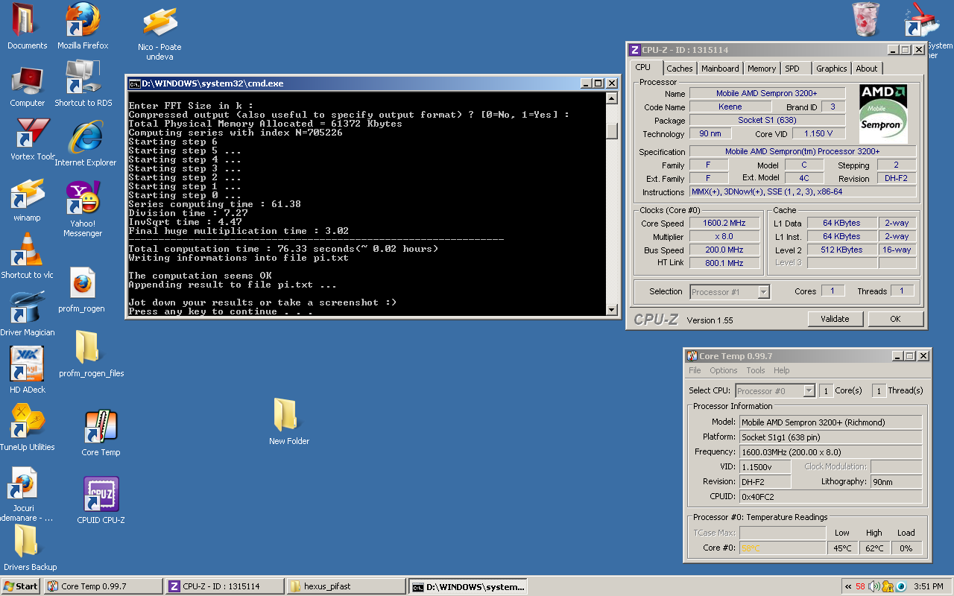Click the Name field Mobile AMD Sempron 3200+

tap(767, 93)
